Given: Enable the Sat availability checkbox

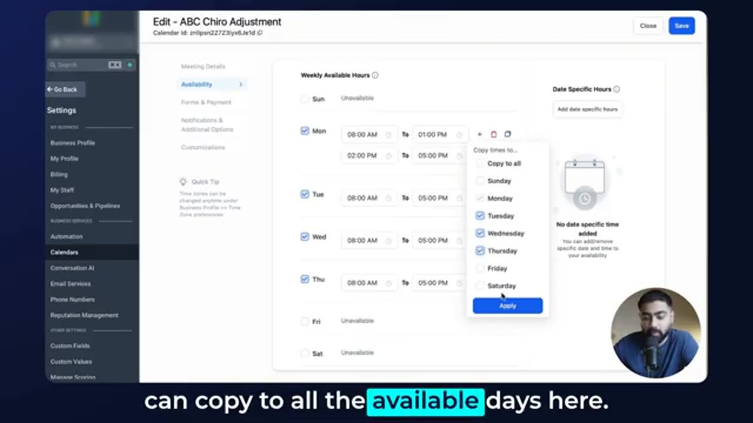Looking at the screenshot, I should click(x=305, y=353).
